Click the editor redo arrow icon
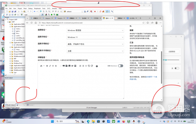Image resolution: width=196 pixels, height=124 pixels. [92, 66]
